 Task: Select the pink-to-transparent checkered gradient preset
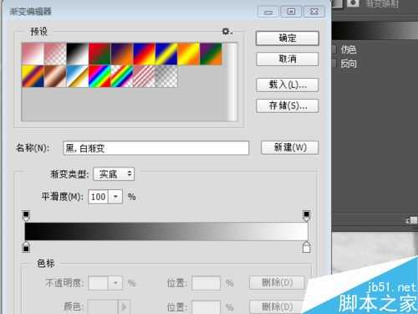[x=55, y=54]
